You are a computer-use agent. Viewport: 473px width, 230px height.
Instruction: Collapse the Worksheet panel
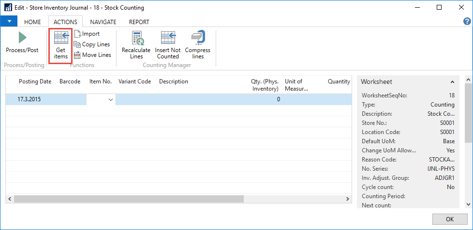click(452, 82)
